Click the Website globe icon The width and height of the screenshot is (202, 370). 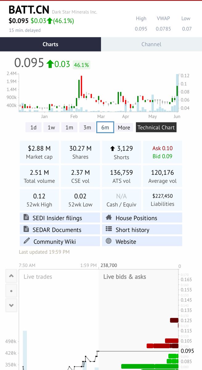[x=108, y=241]
